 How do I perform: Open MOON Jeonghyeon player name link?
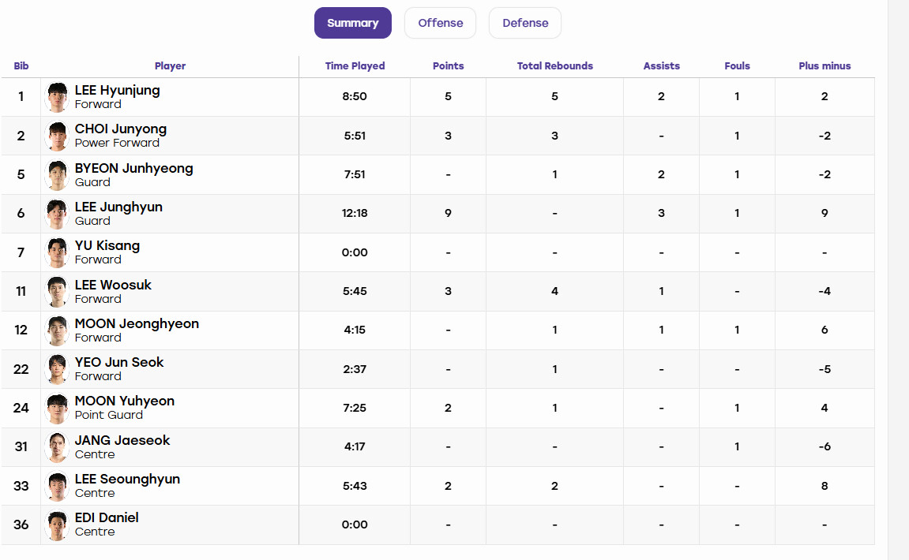pos(137,323)
